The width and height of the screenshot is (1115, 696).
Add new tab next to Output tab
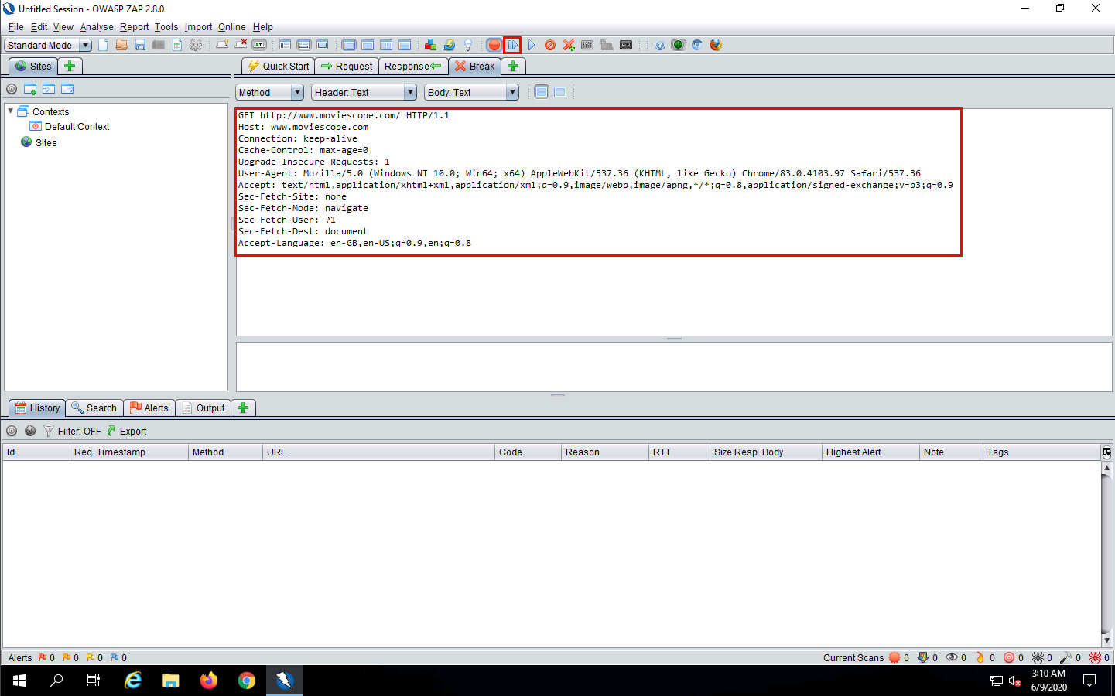[x=243, y=408]
